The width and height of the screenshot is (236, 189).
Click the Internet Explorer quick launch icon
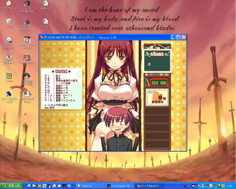[x=29, y=186]
